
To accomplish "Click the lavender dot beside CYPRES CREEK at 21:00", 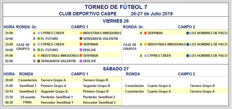I will click(x=39, y=33).
